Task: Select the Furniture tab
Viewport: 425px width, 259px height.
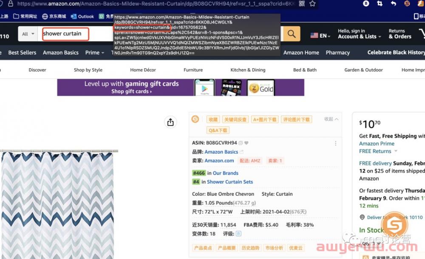Action: [x=193, y=70]
